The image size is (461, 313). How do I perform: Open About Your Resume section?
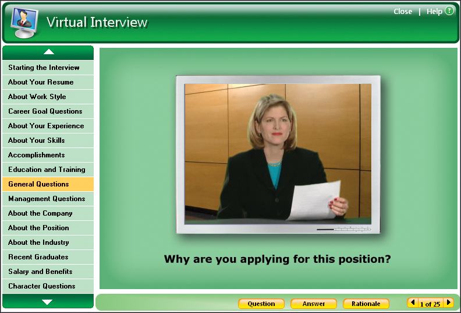48,82
